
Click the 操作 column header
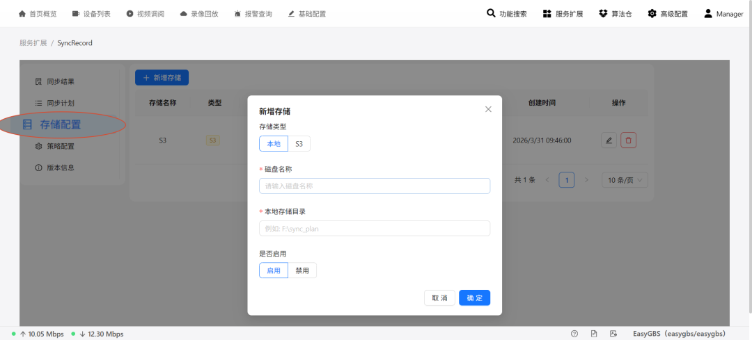619,102
